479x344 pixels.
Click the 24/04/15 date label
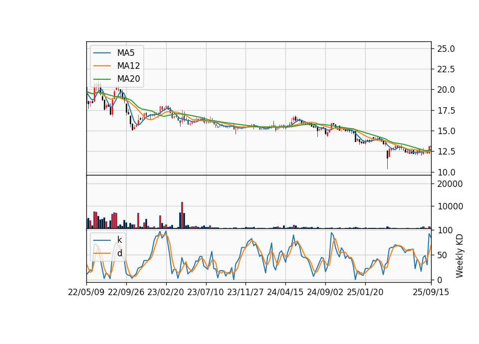(285, 292)
